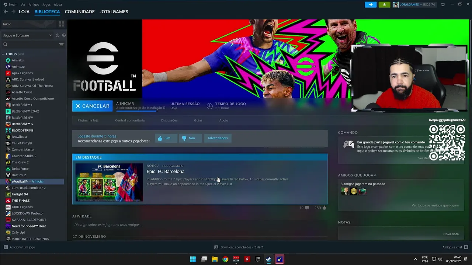The width and height of the screenshot is (472, 265).
Task: Open the announcements megaphone button
Action: click(371, 5)
